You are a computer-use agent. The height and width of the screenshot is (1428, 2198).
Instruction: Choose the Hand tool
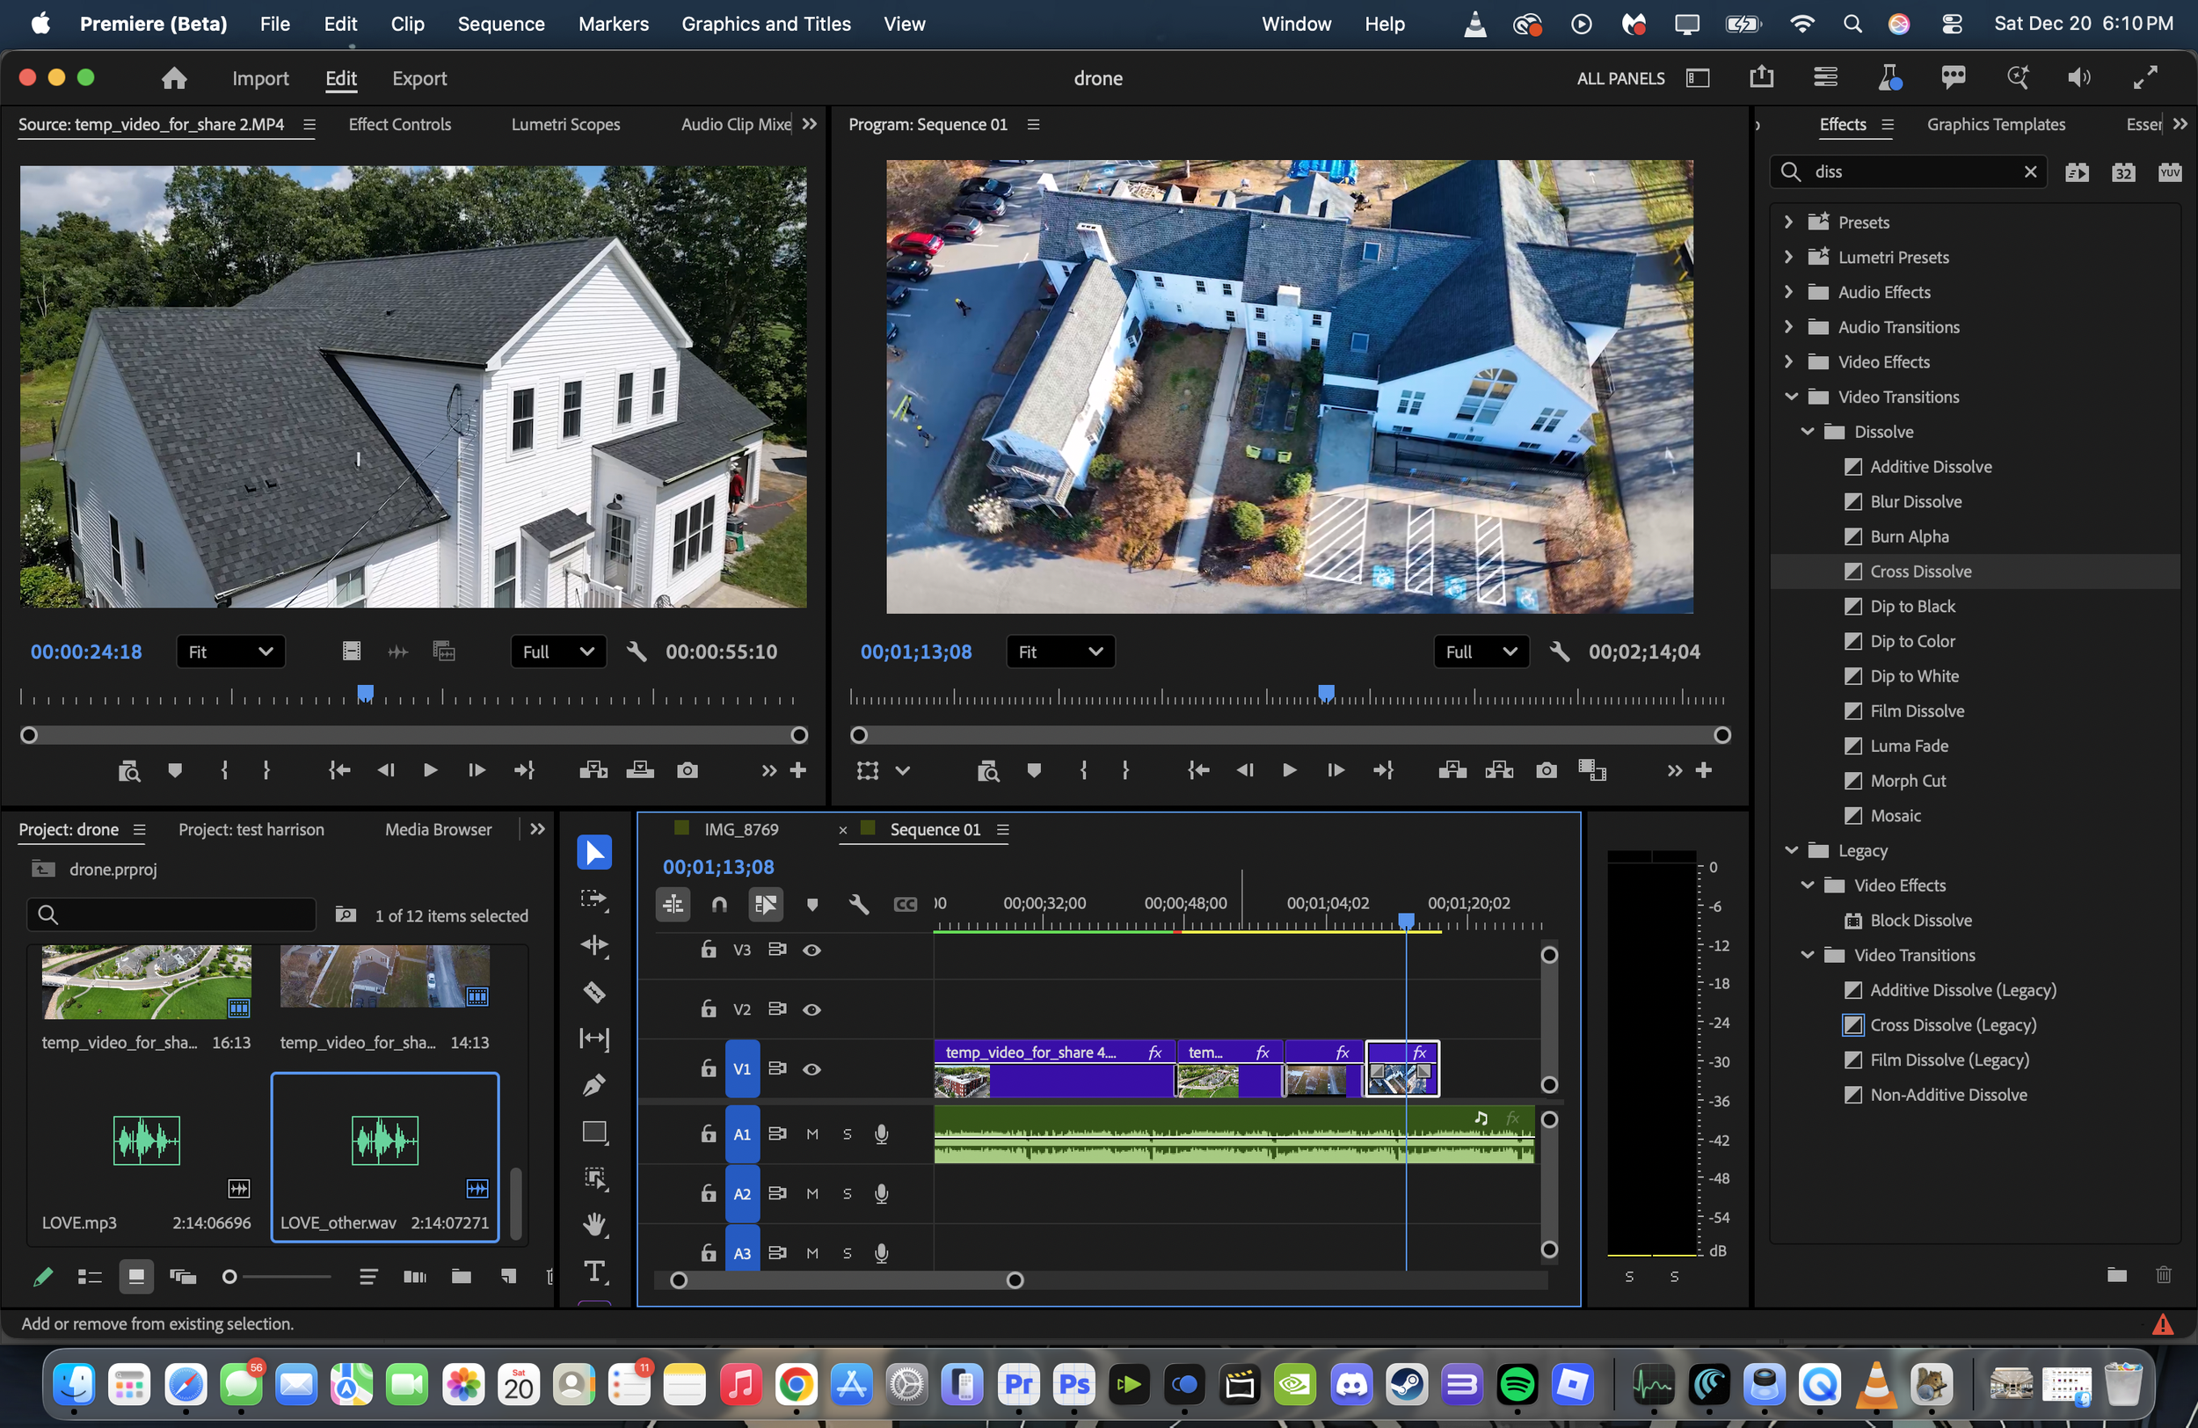pyautogui.click(x=593, y=1224)
